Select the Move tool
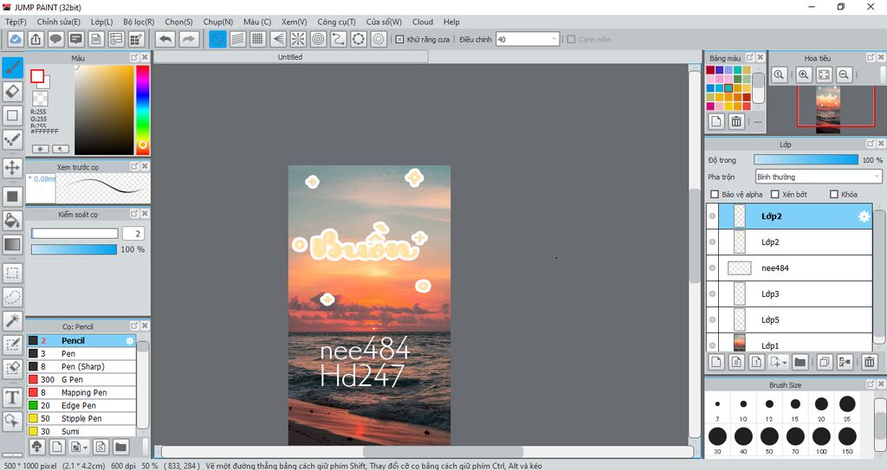Screen dimensions: 887x470 (x=12, y=167)
